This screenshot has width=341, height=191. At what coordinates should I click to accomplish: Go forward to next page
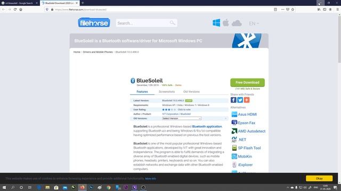coord(10,10)
